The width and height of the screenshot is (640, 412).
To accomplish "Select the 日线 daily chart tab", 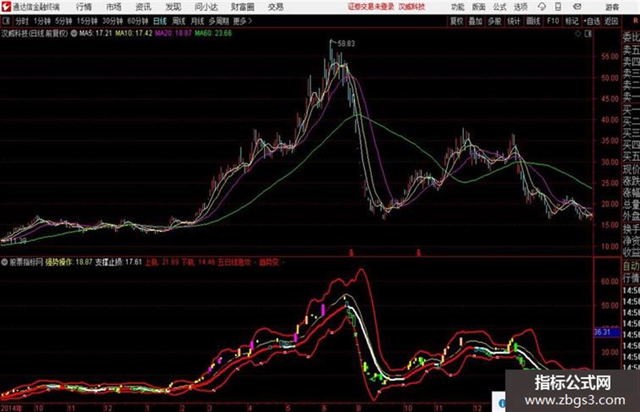I will pos(160,21).
